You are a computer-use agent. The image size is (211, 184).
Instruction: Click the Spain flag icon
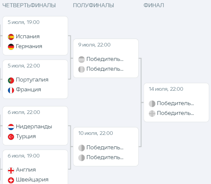tap(11, 37)
